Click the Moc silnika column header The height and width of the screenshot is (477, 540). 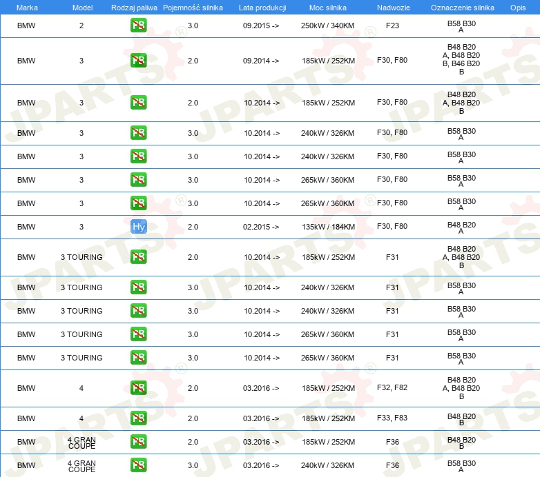[328, 8]
